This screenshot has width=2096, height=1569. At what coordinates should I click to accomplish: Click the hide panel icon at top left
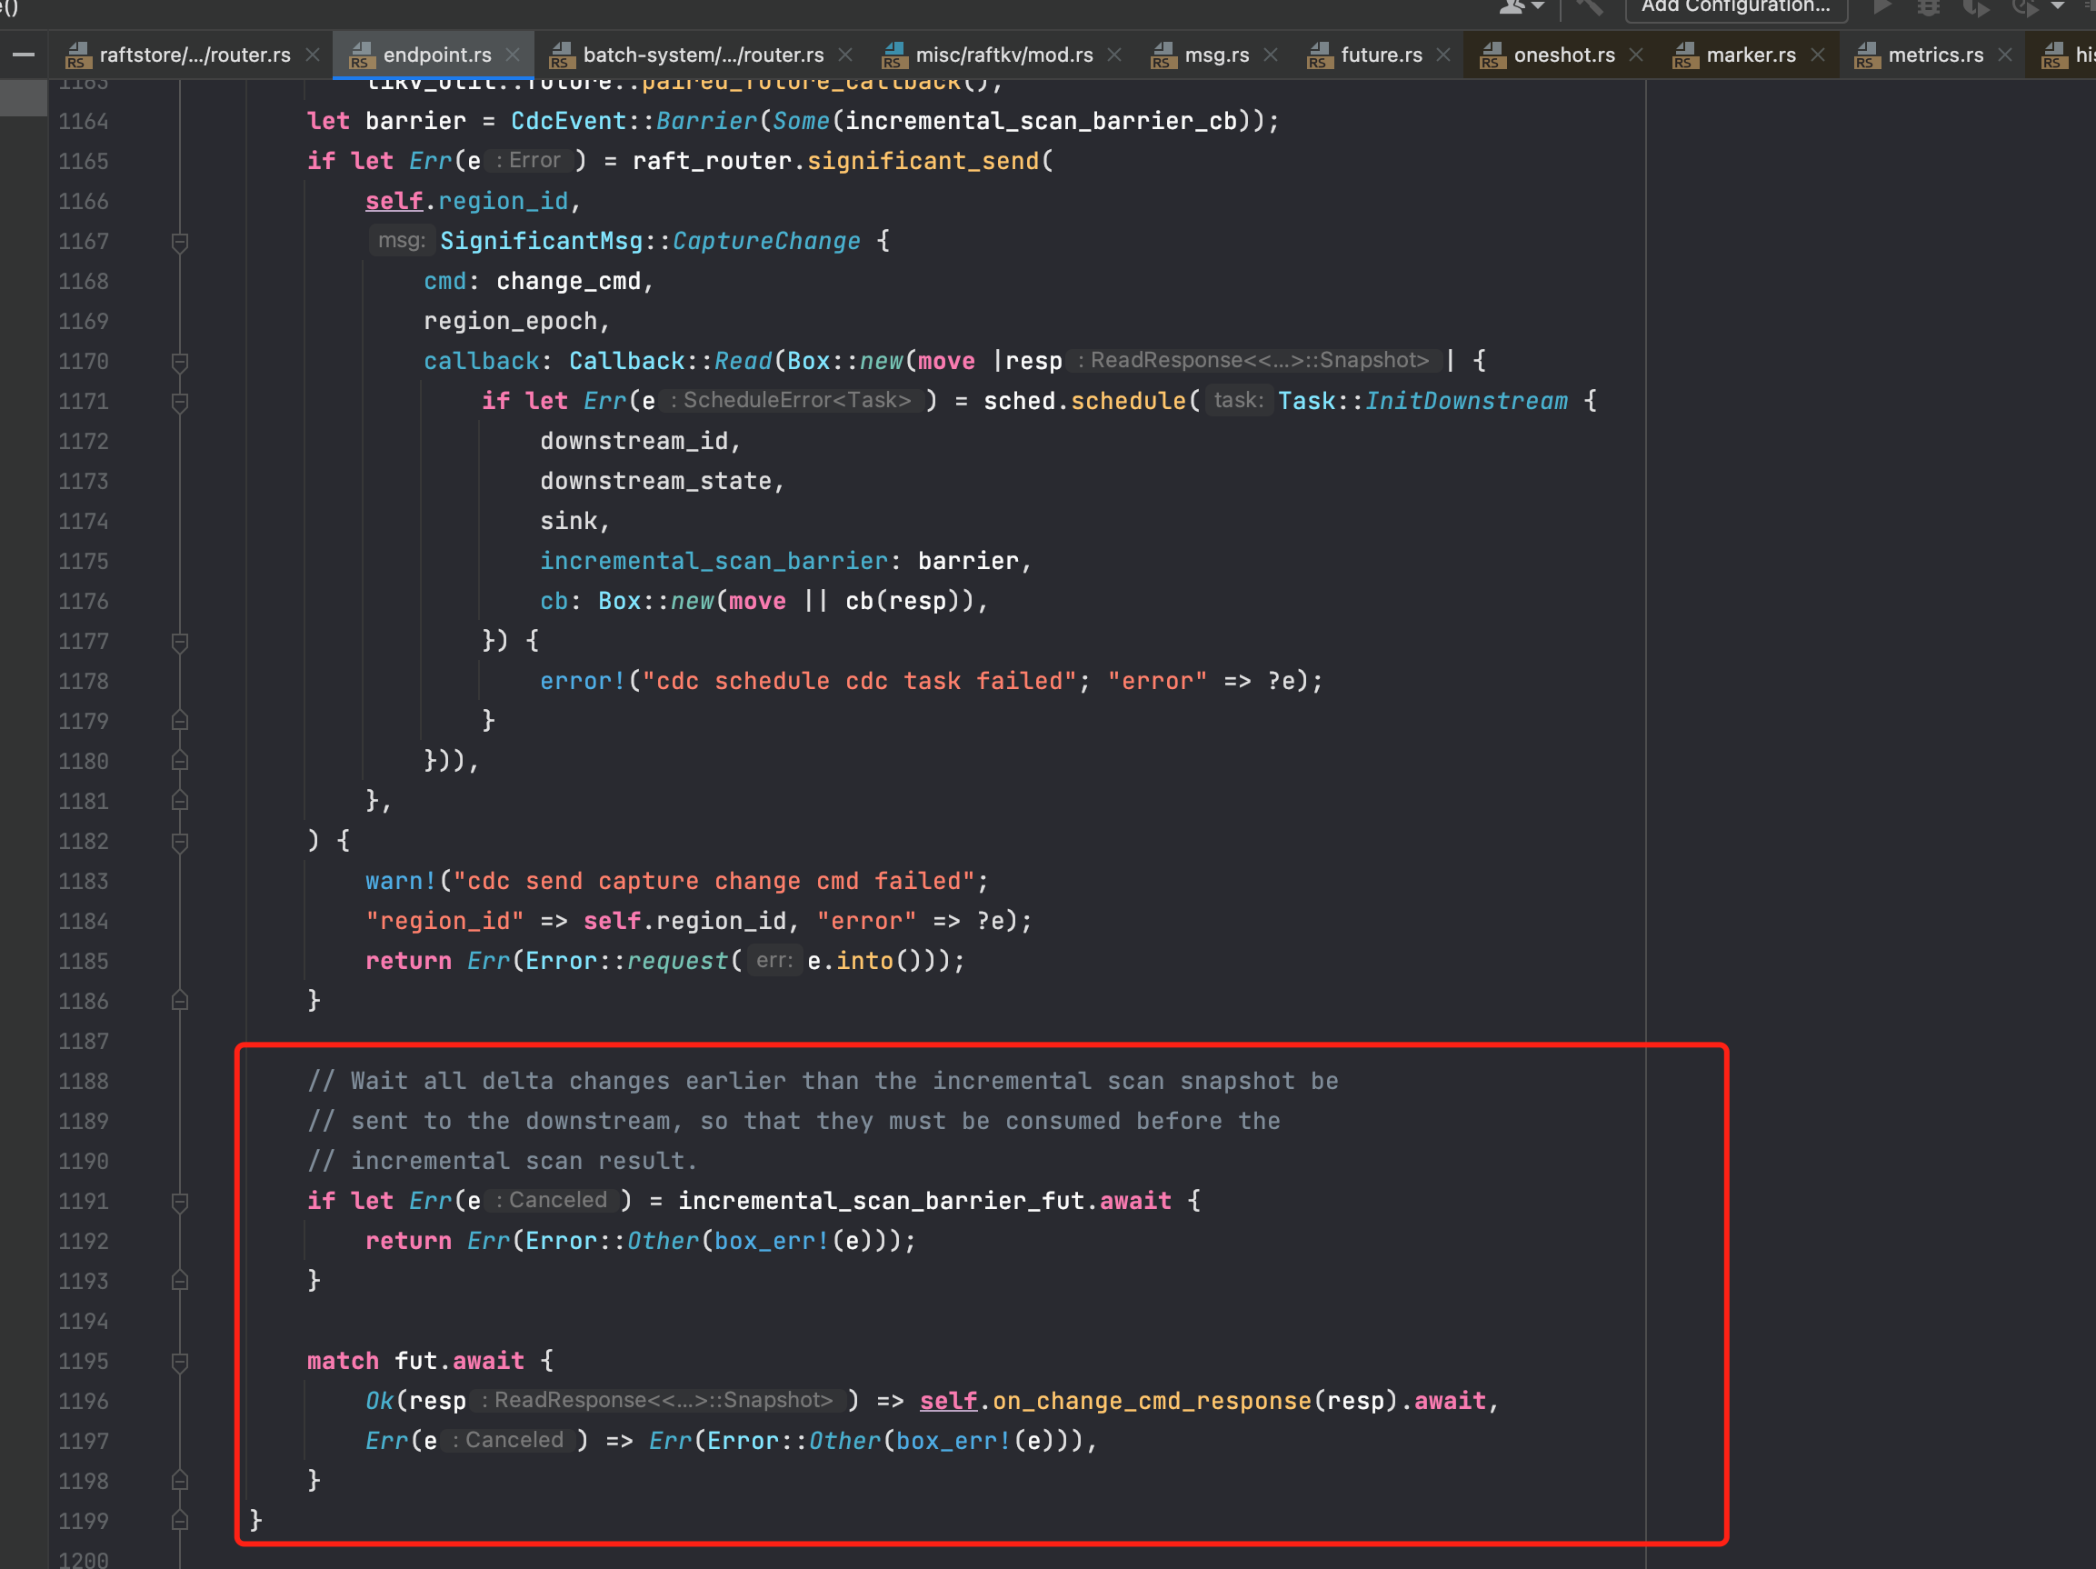[x=24, y=54]
